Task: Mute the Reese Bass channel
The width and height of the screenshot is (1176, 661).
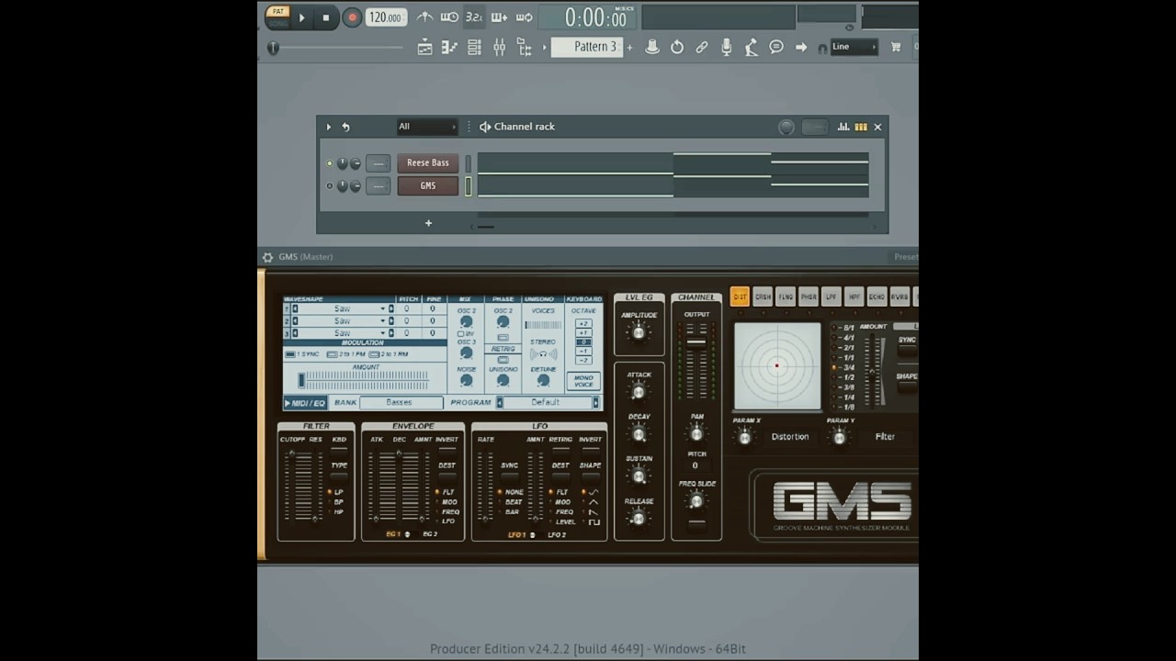Action: pos(330,163)
